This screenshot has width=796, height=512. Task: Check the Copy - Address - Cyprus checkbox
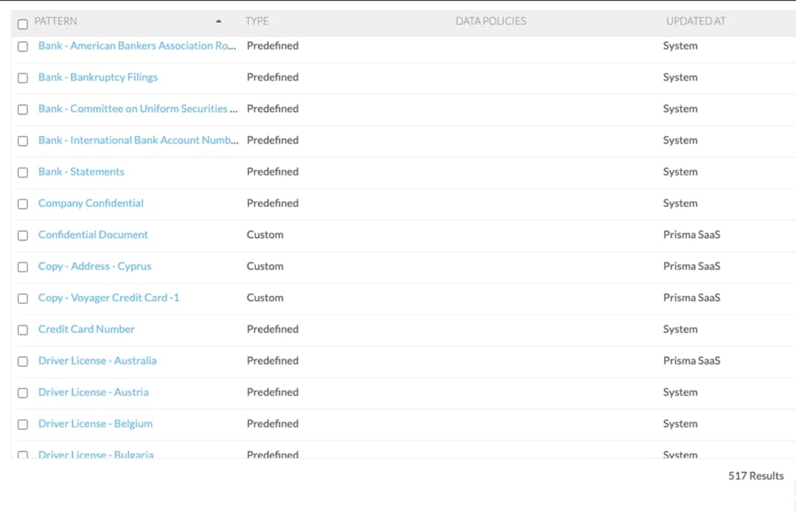tap(22, 267)
